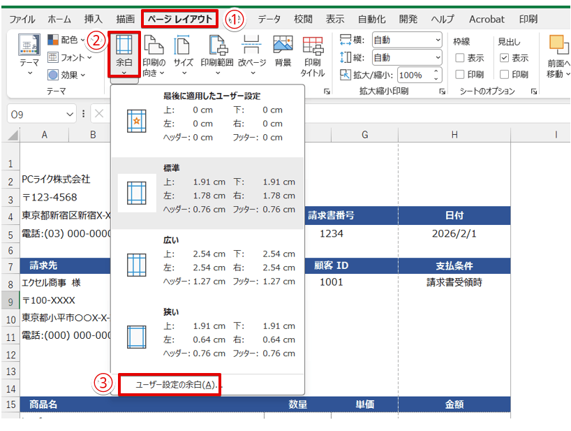
Task: Select the 狭い narrow margin preset
Action: coord(207,332)
